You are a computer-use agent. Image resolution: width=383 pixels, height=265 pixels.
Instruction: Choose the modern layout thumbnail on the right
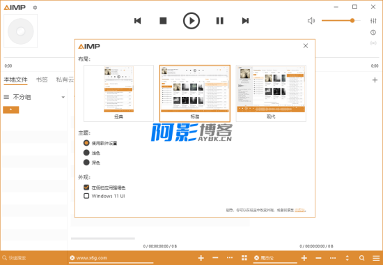coord(271,93)
